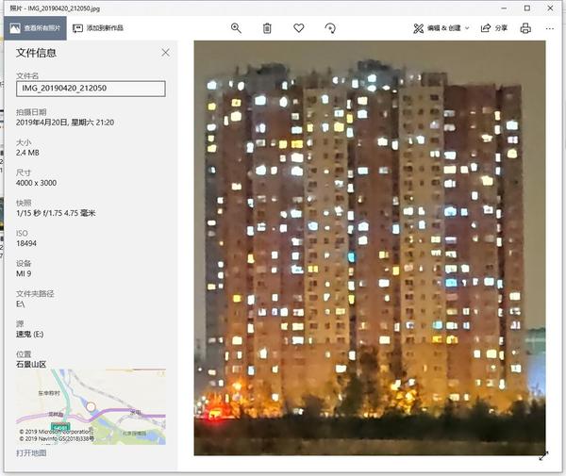Select the folder path E:\ text
Image resolution: width=566 pixels, height=476 pixels.
pyautogui.click(x=20, y=304)
